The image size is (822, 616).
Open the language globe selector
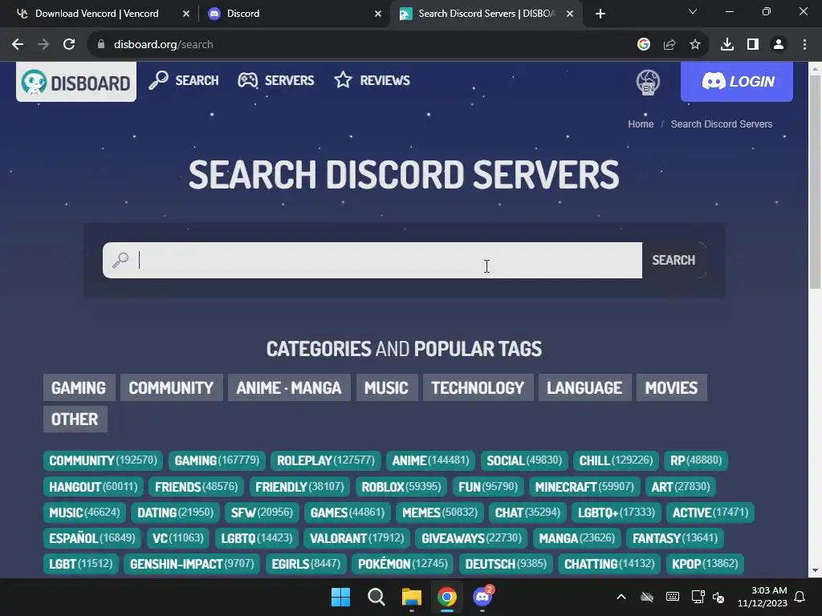(x=648, y=83)
